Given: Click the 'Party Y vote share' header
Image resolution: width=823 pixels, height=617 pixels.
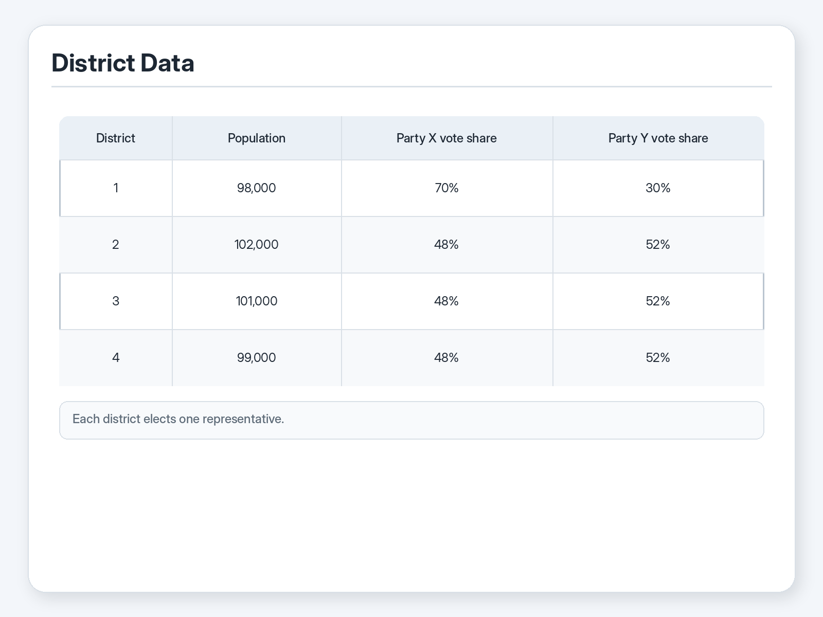Looking at the screenshot, I should point(658,138).
